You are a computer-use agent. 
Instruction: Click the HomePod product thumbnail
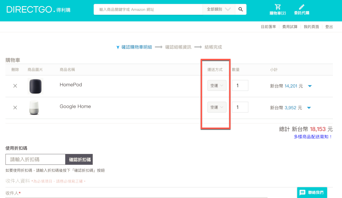35,86
